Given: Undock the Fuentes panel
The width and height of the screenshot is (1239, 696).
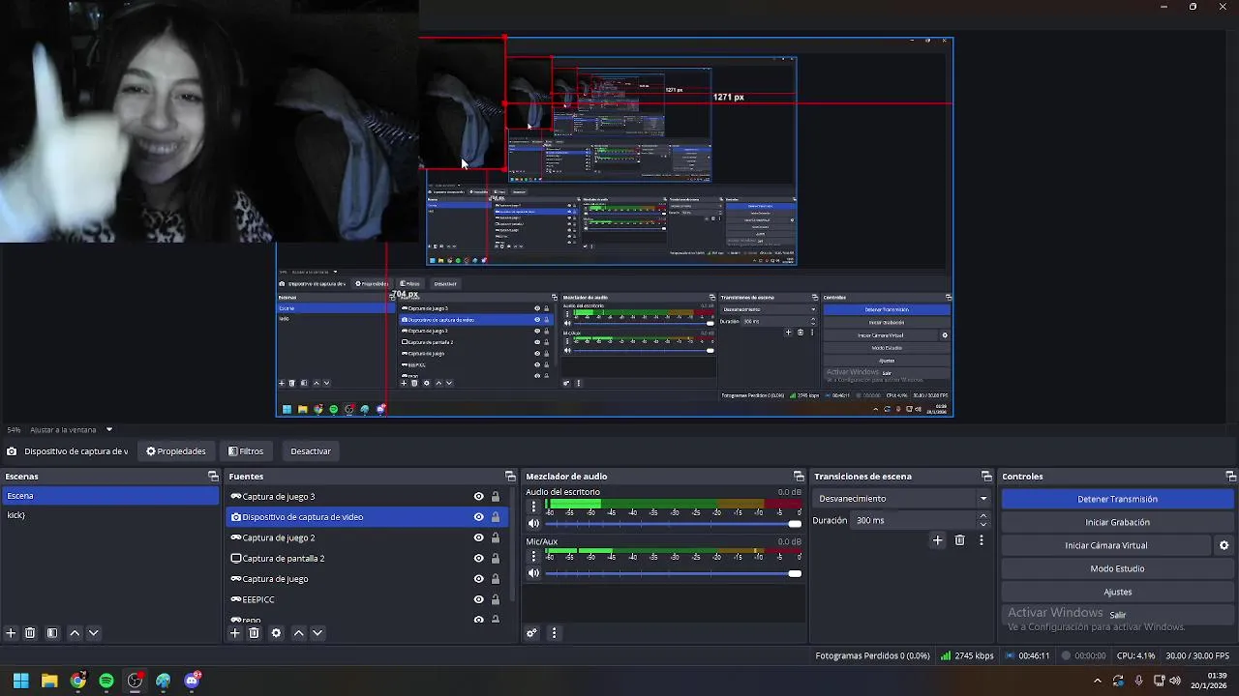Looking at the screenshot, I should point(510,477).
